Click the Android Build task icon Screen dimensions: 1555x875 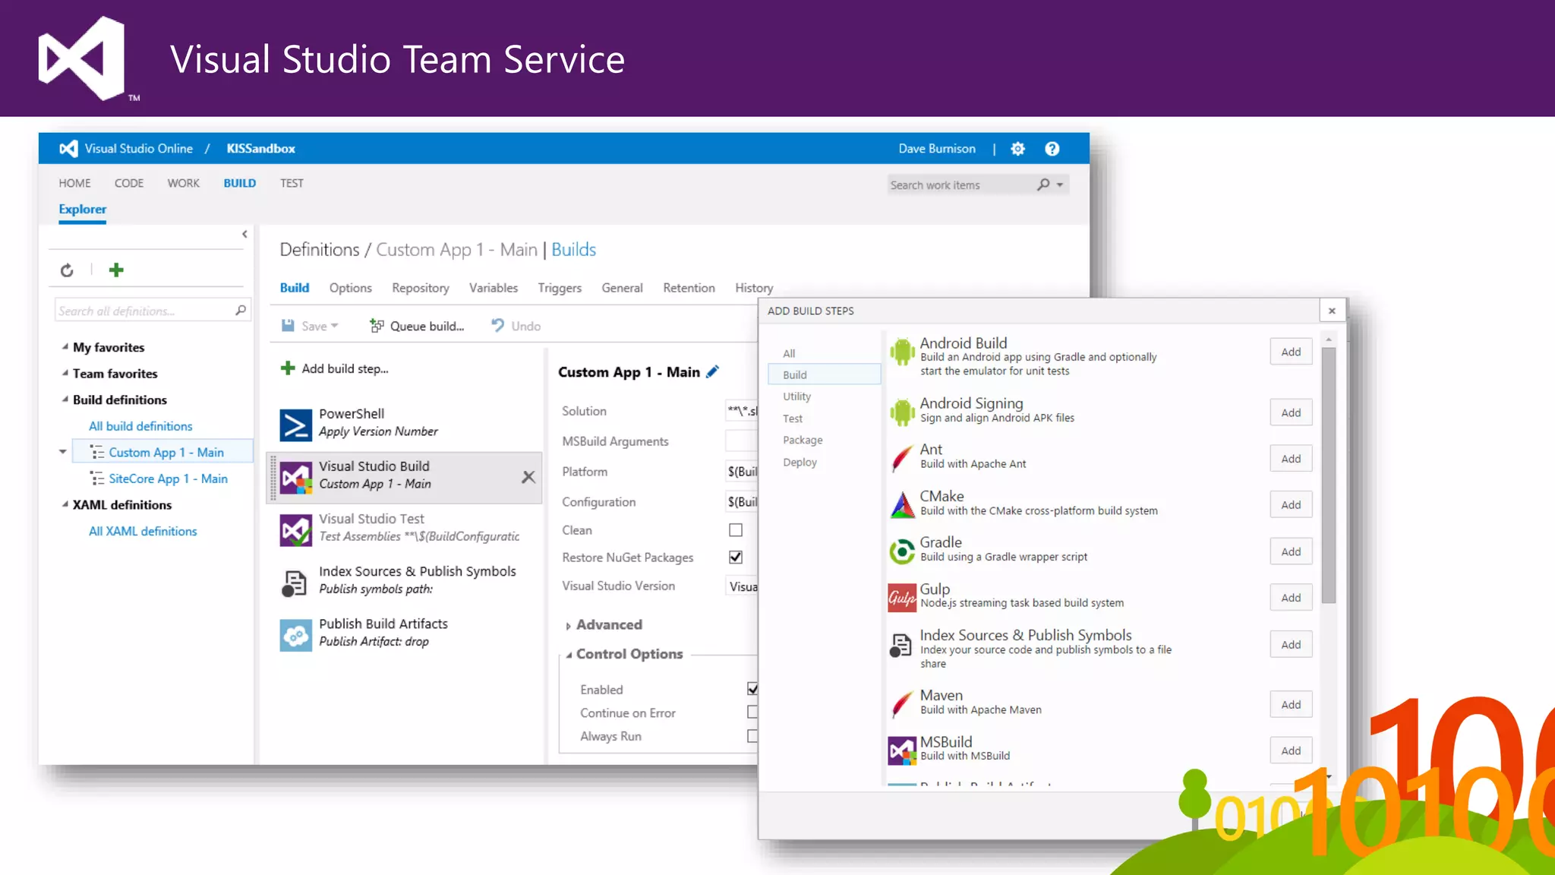coord(902,352)
